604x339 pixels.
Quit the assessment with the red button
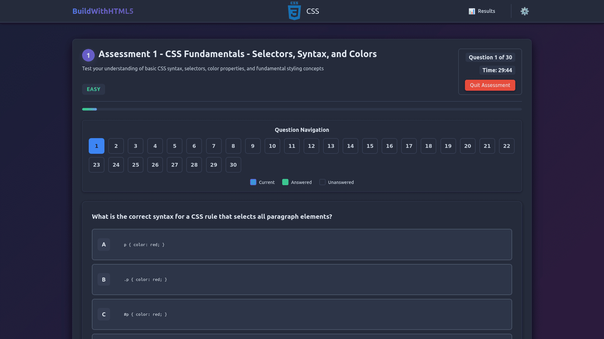[x=490, y=85]
